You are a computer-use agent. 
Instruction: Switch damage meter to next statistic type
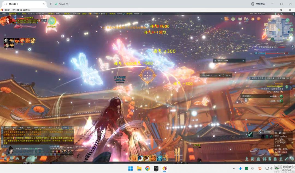click(x=211, y=75)
